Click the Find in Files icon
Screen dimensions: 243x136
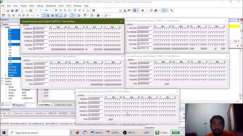(x=93, y=11)
